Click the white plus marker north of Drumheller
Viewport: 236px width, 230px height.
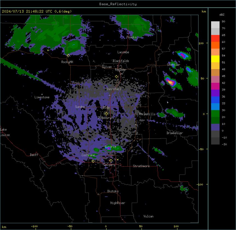[168, 102]
